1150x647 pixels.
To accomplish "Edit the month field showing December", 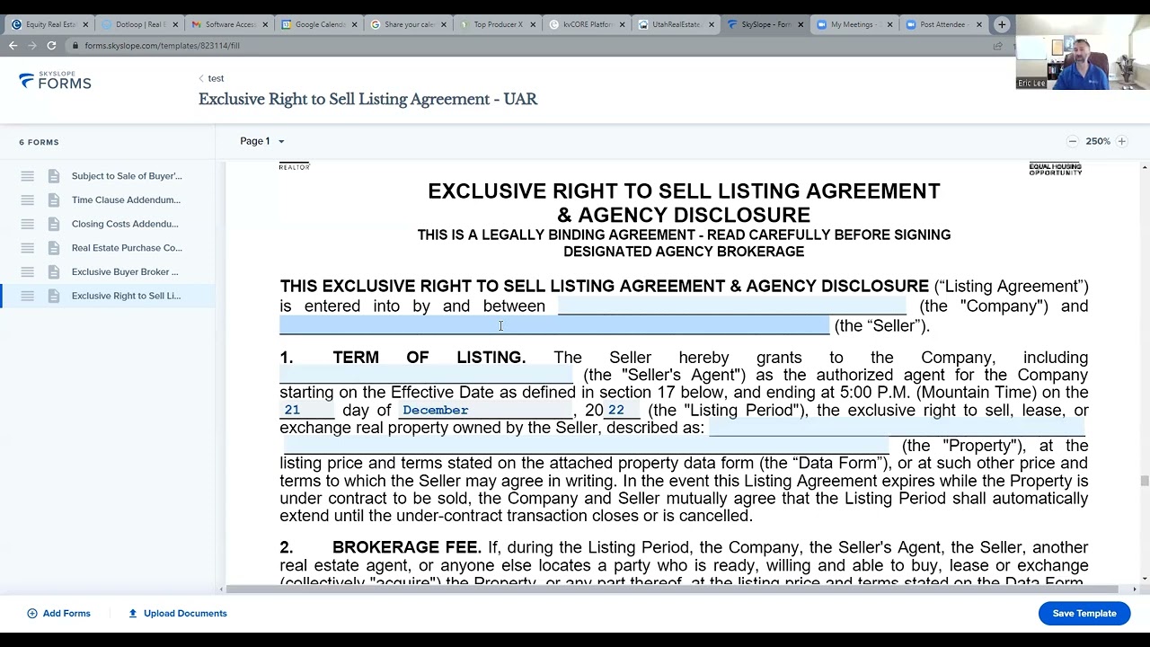I will tap(485, 410).
